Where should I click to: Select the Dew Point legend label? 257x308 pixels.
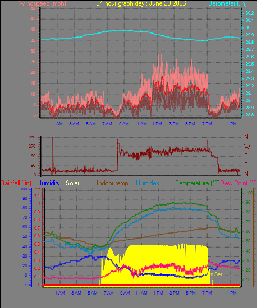[x=238, y=183]
